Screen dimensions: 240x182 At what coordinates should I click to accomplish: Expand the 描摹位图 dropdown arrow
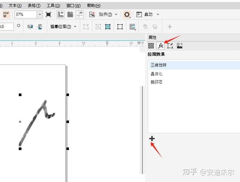75,27
